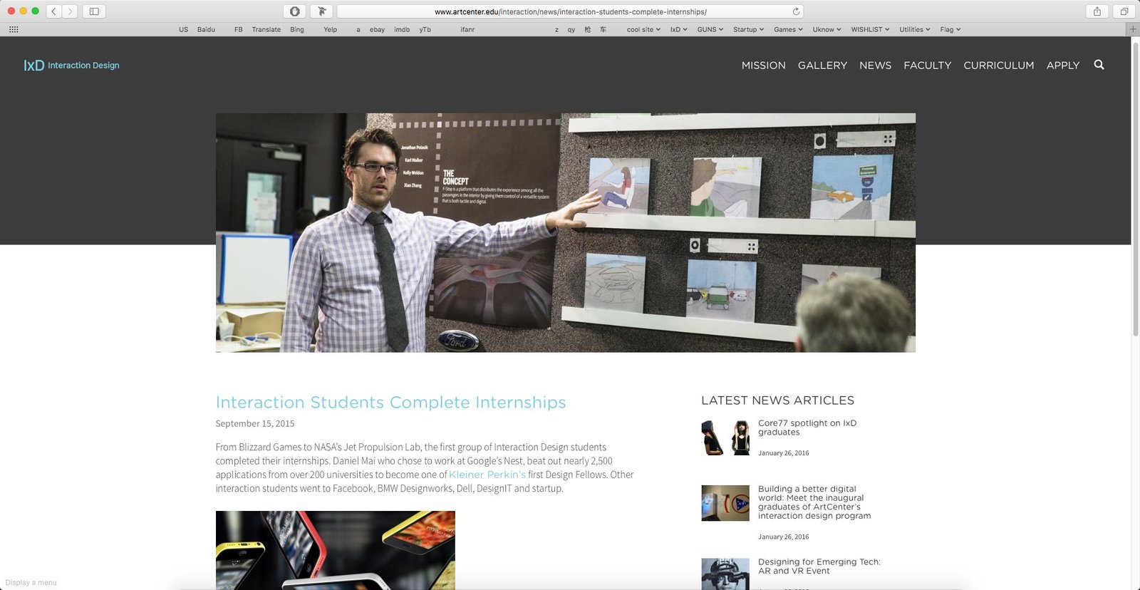1140x590 pixels.
Task: Open Designing for Emerging Tech article
Action: point(819,566)
